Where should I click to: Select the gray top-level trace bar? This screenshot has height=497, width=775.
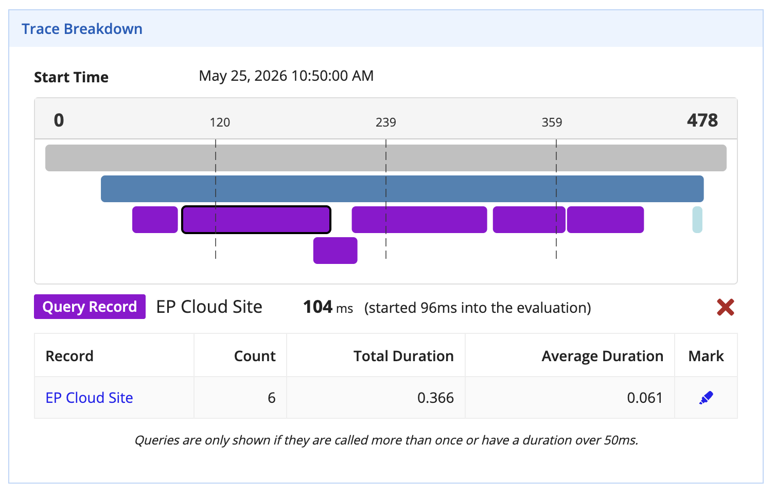click(x=386, y=158)
